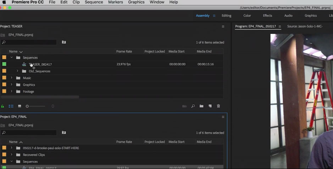Create a New Bin with folder icon
The width and height of the screenshot is (333, 169).
tap(201, 106)
